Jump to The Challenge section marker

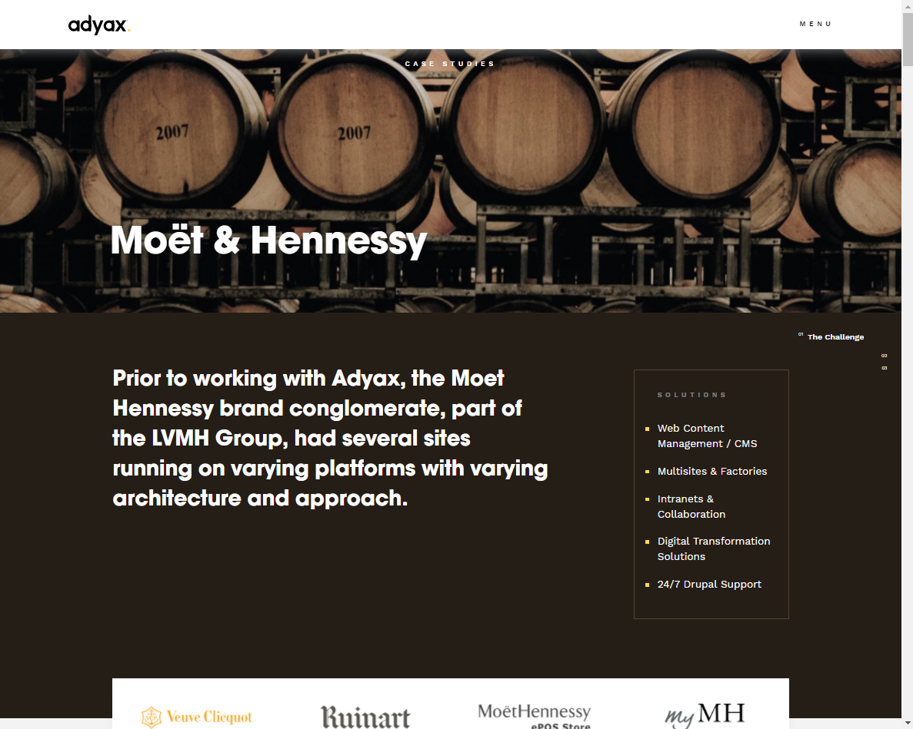click(831, 336)
